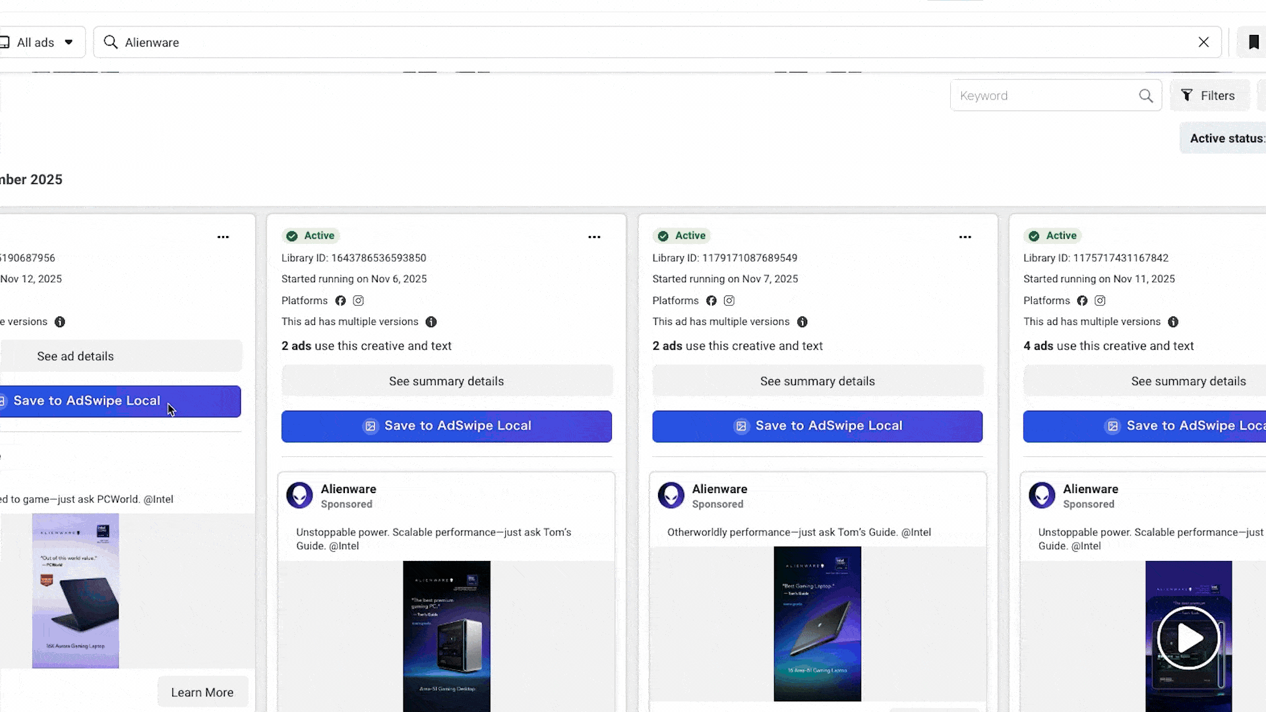Click 'Started running on Nov 11, 2025'
This screenshot has height=712, width=1266.
1099,279
